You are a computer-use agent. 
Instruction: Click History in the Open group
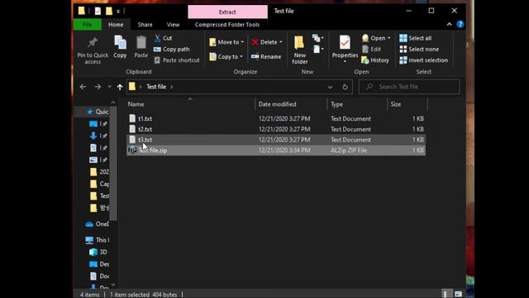(x=375, y=60)
